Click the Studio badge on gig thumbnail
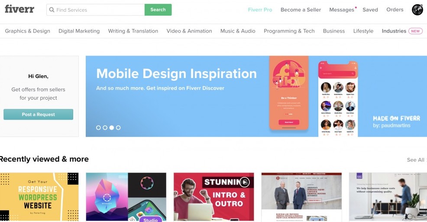 point(150,219)
